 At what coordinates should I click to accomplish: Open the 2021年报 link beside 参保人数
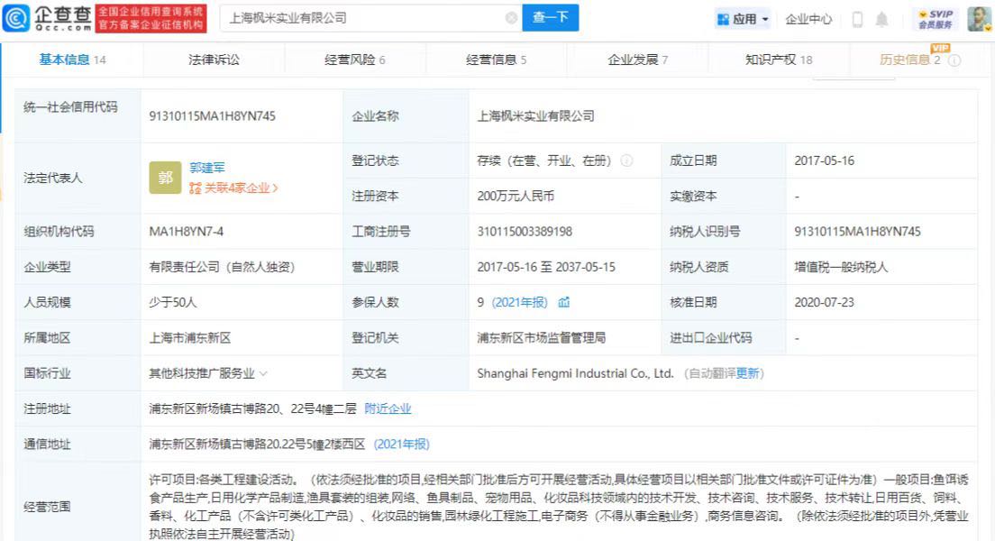(x=520, y=302)
